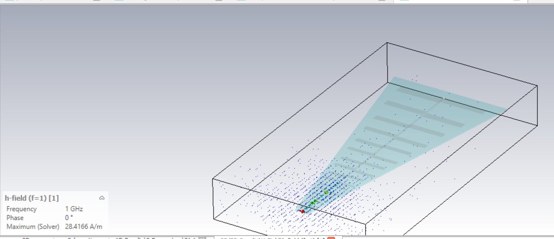Click the 28.4166 A/m maximum value
Screen dimensions: 554x239
point(83,227)
